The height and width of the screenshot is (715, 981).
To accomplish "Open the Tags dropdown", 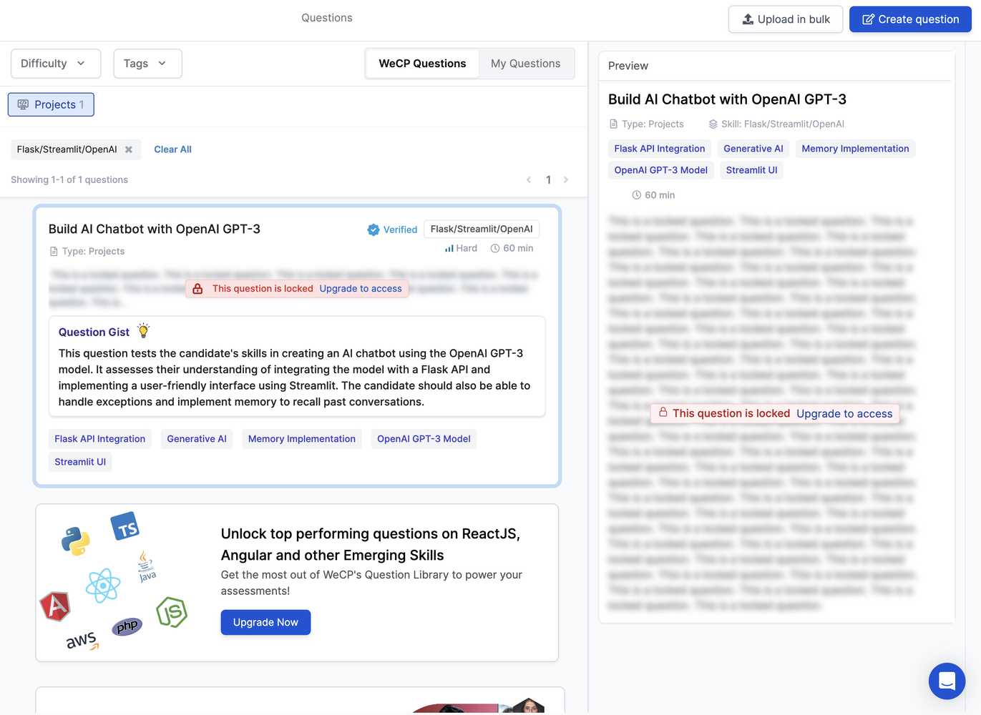I will 147,64.
